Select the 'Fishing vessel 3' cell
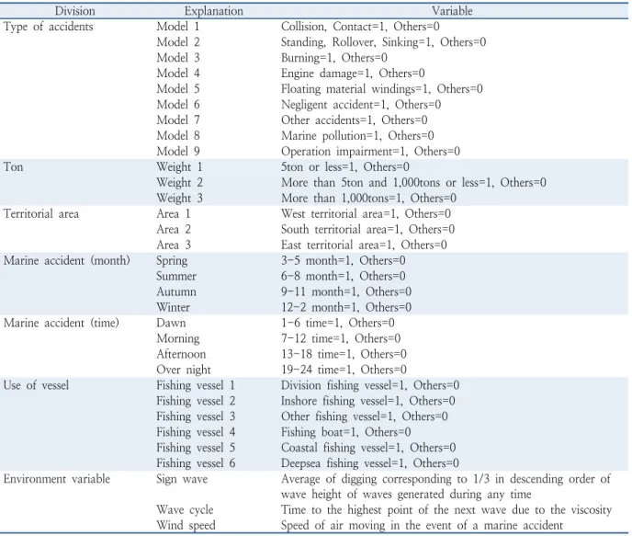 (196, 416)
